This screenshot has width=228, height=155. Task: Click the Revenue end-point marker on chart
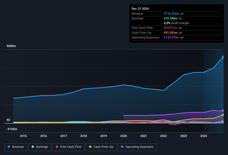[223, 57]
